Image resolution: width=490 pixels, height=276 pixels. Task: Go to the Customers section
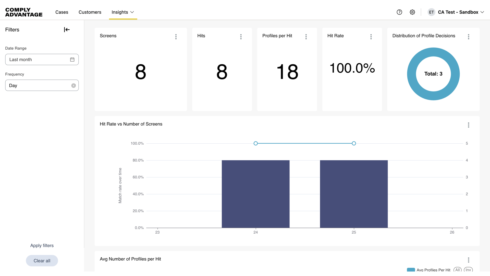pyautogui.click(x=90, y=12)
